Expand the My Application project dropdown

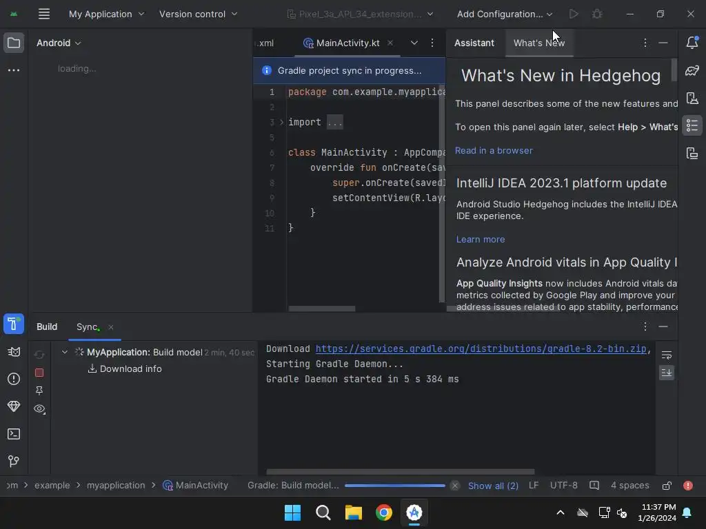tap(107, 14)
